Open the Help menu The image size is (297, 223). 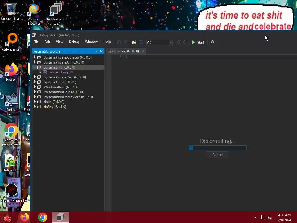click(x=107, y=42)
